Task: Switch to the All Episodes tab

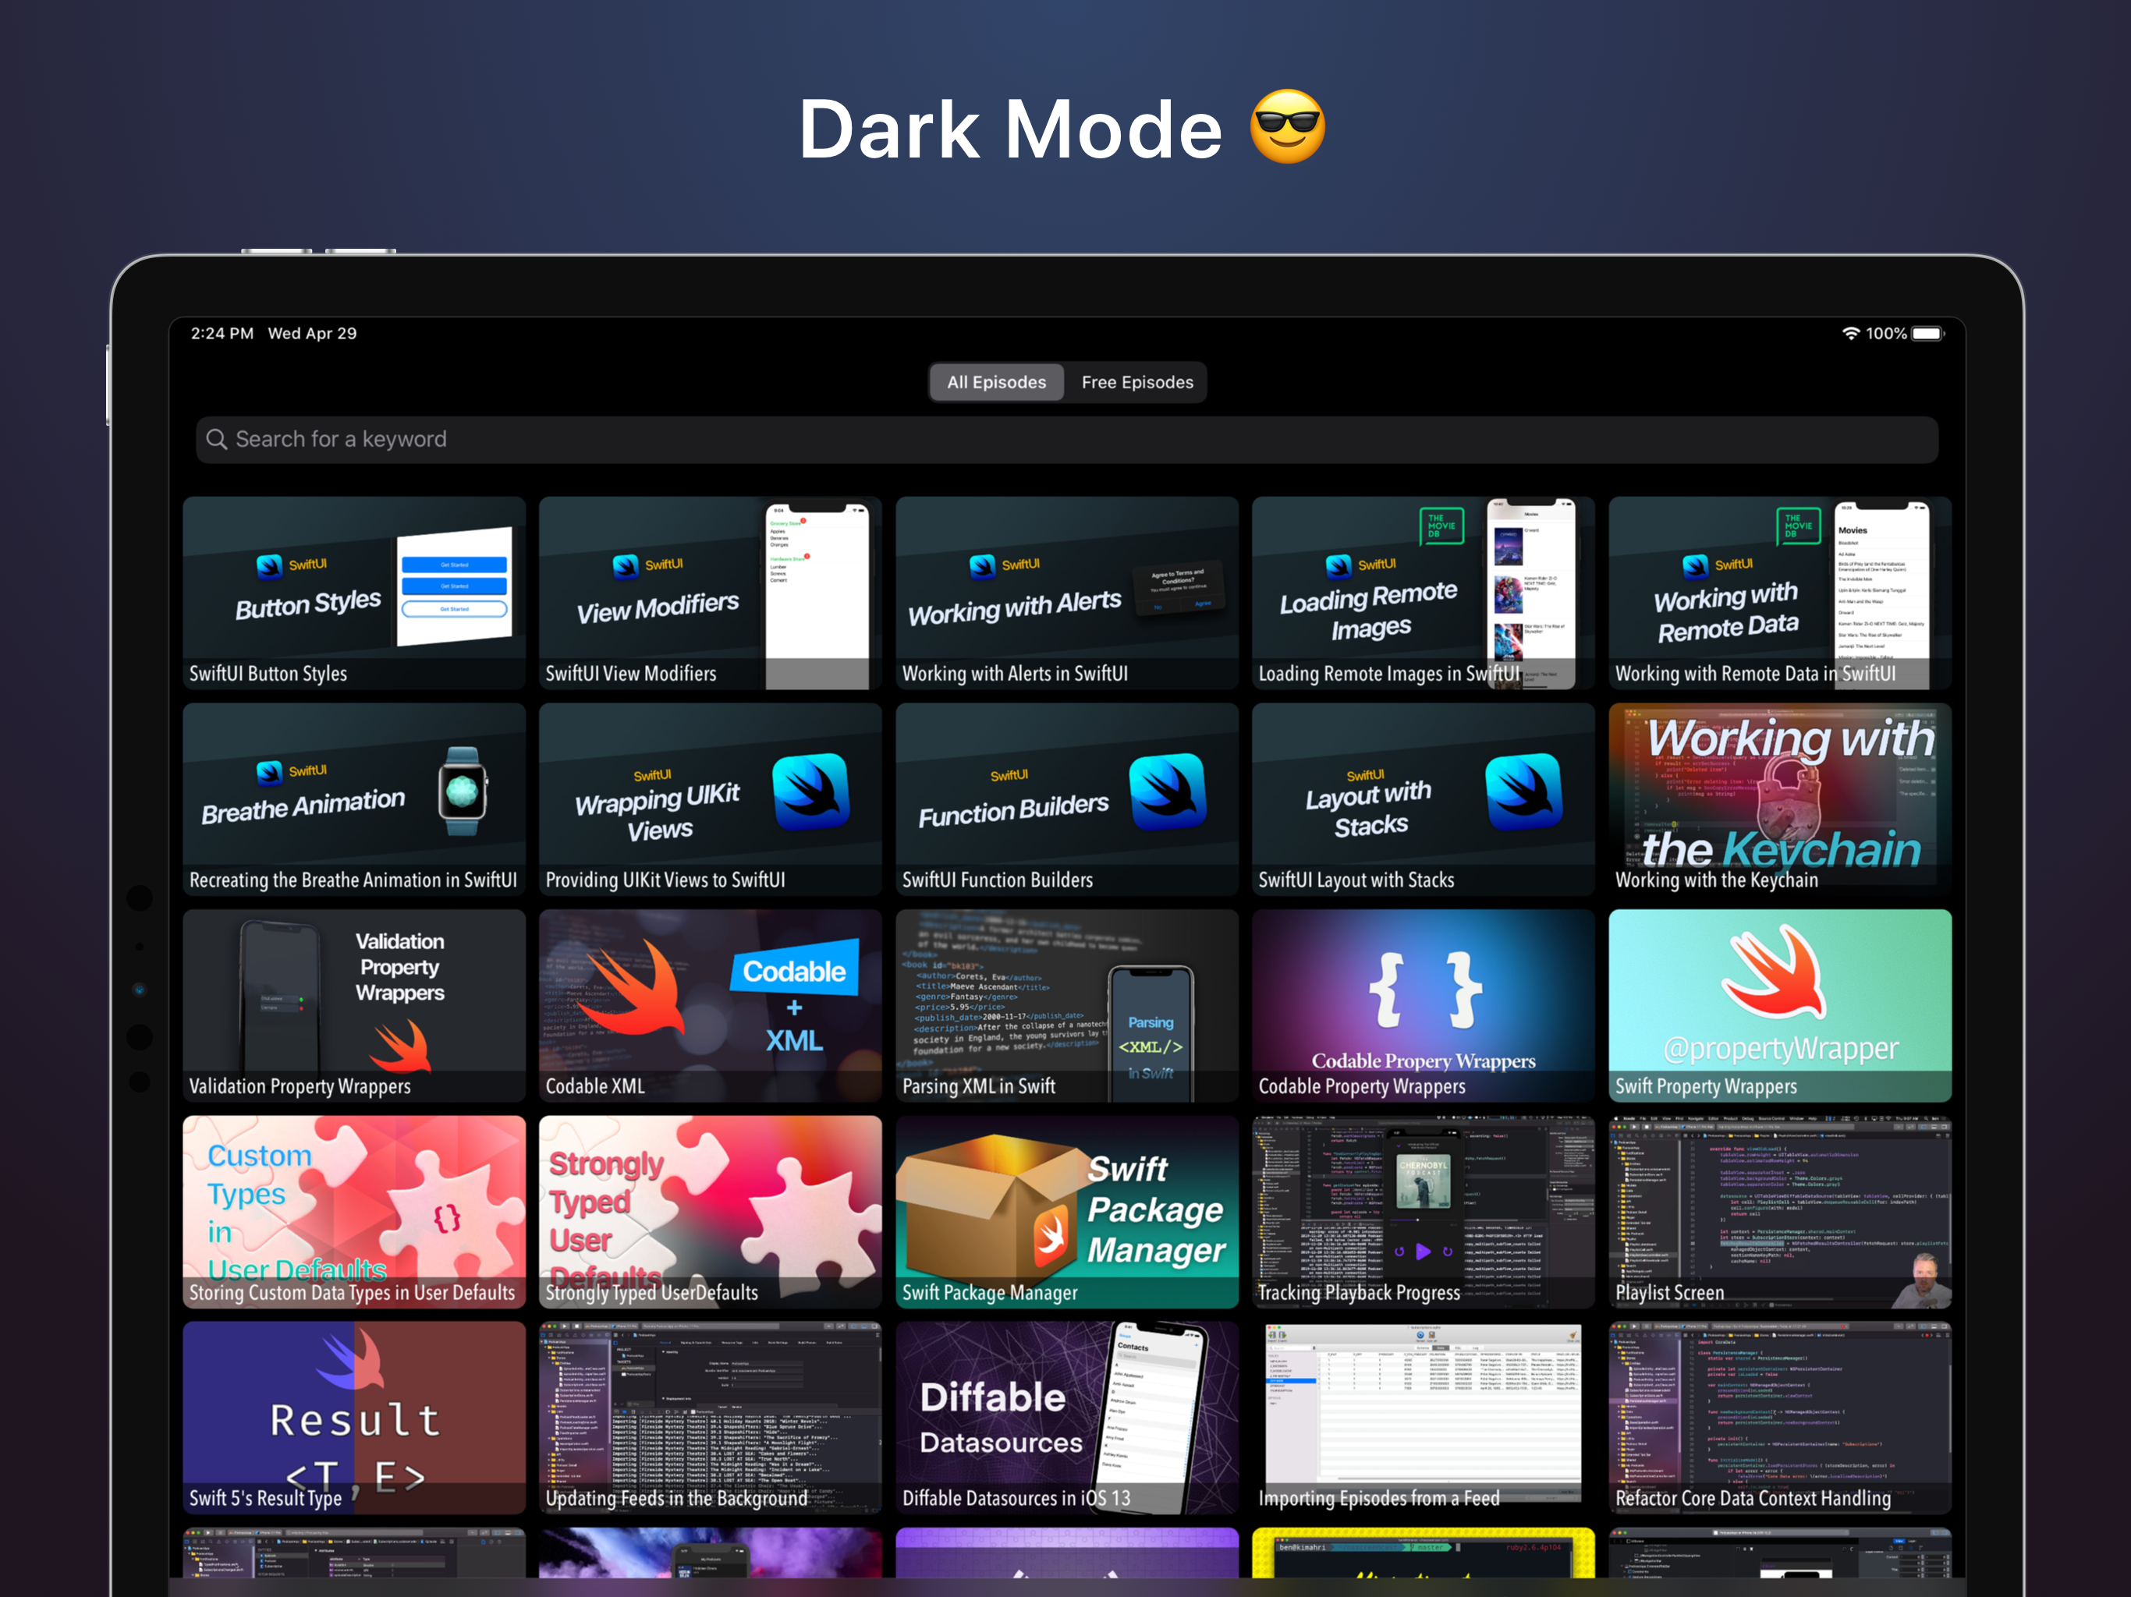Action: click(996, 382)
